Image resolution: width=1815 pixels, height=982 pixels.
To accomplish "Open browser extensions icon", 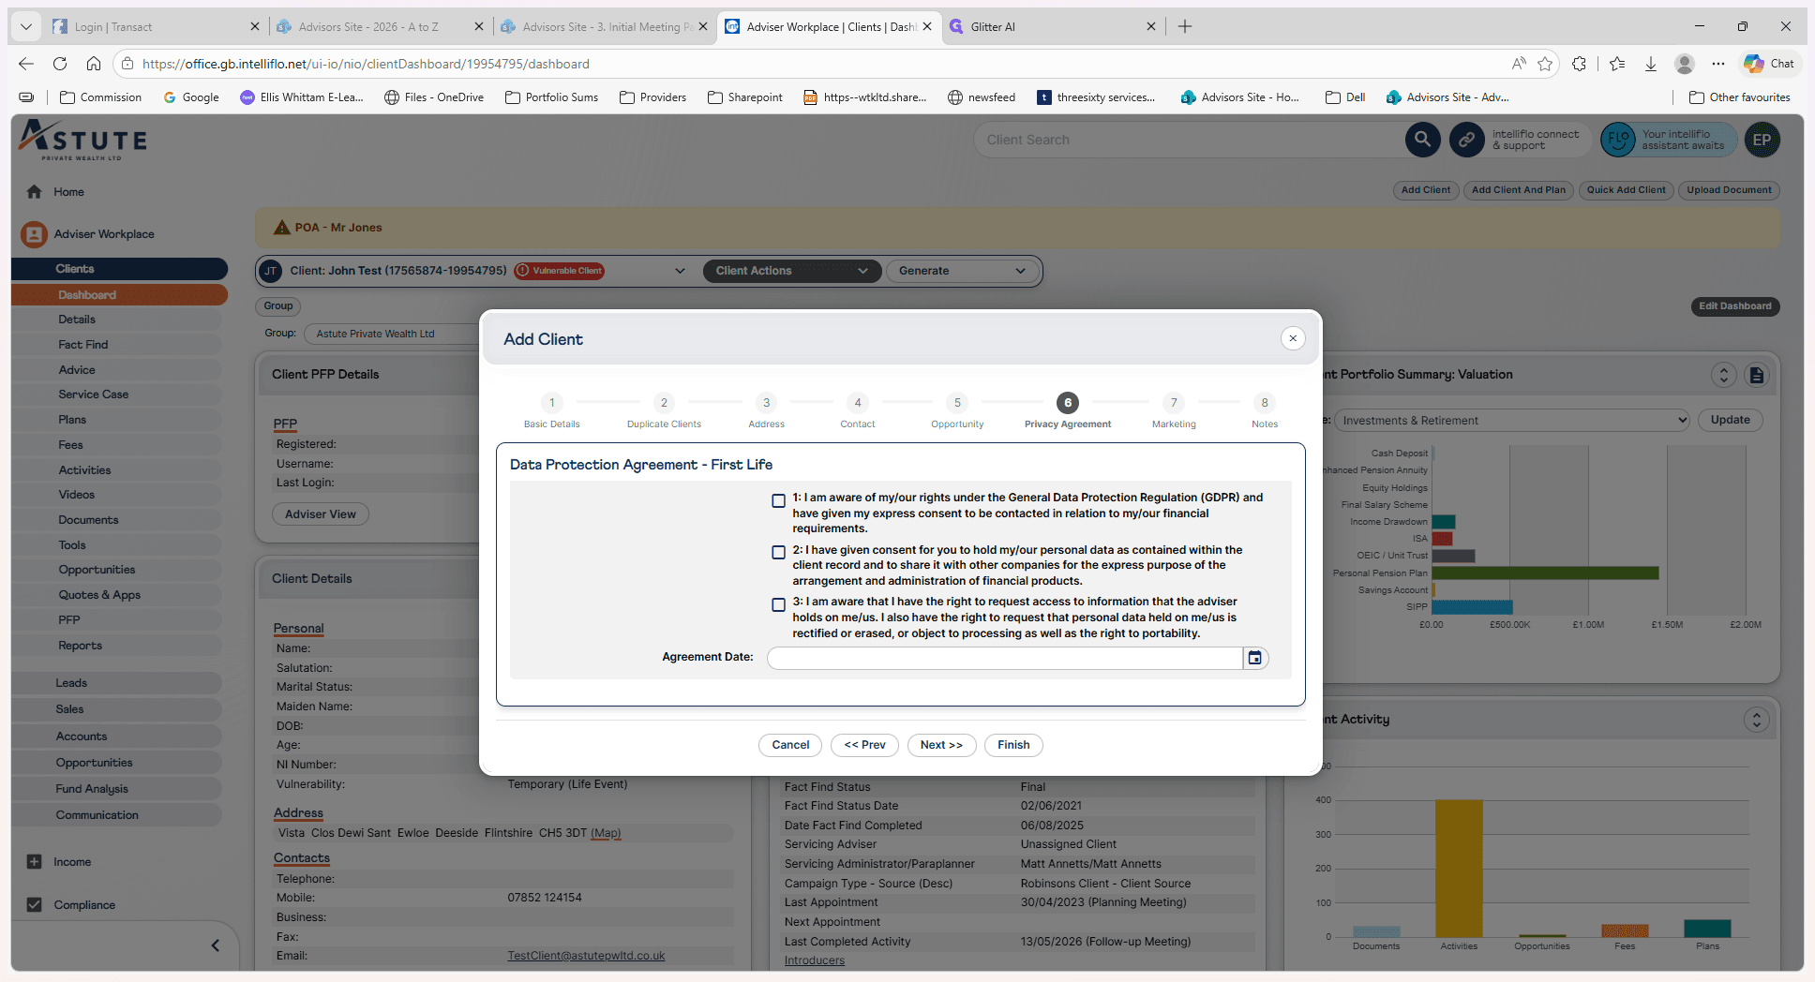I will (x=1580, y=64).
